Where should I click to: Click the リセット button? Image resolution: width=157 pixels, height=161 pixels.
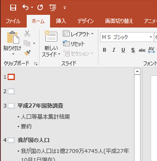[x=73, y=44]
